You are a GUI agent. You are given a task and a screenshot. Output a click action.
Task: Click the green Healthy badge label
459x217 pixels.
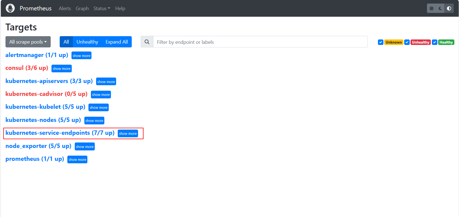click(x=446, y=42)
